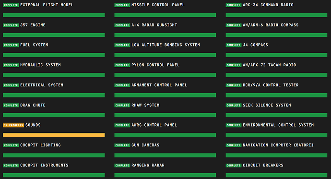Click the Circuit Breakers progress bar
Viewport: 331px width, 179px height.
[x=276, y=175]
